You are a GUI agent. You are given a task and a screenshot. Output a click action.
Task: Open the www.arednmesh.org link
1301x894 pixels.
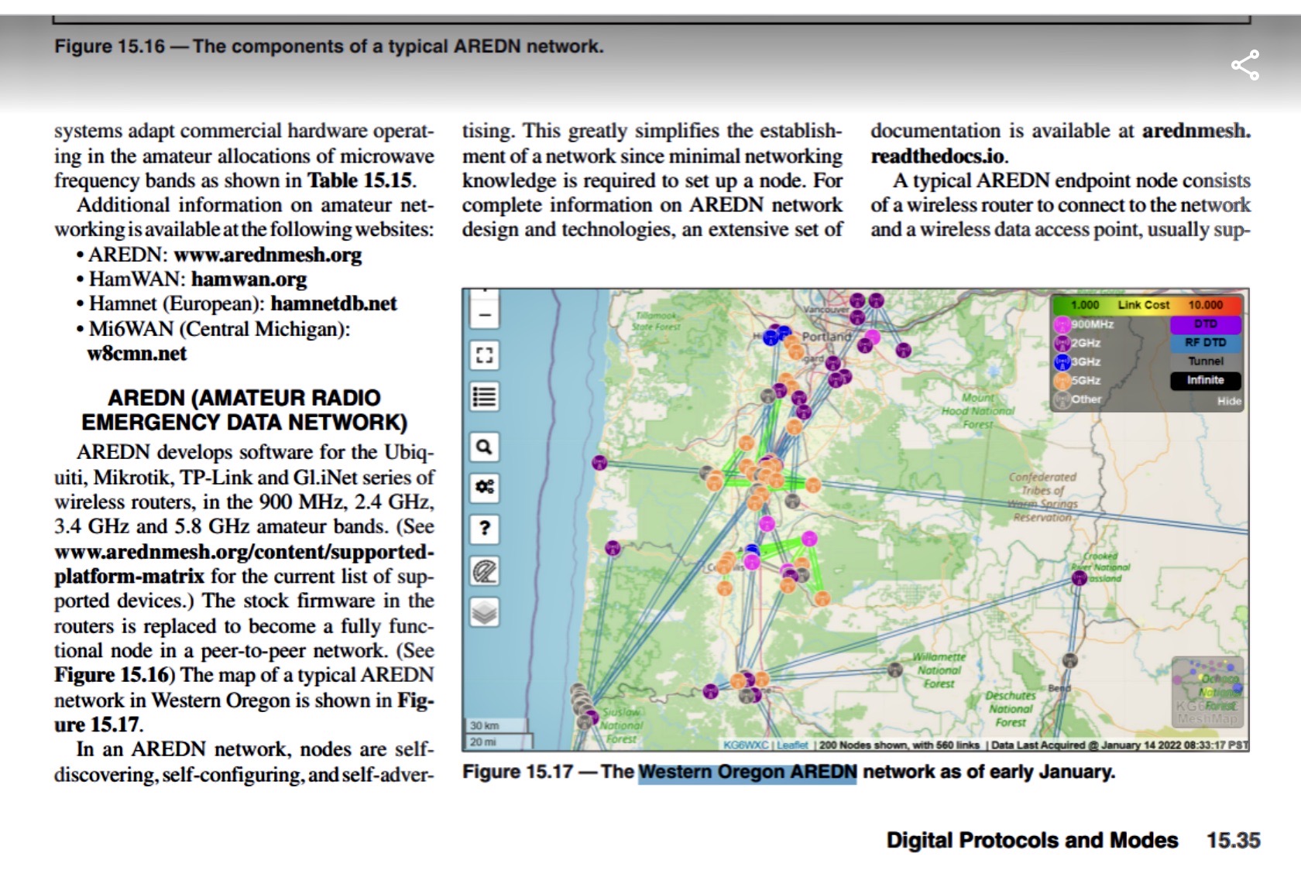point(267,255)
